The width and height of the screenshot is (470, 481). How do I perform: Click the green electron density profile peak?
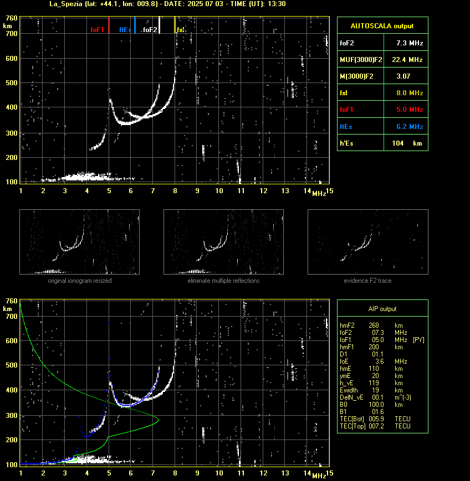[157, 420]
